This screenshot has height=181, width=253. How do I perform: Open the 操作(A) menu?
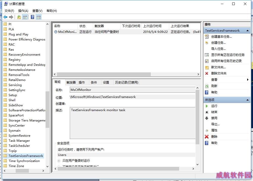(23, 11)
